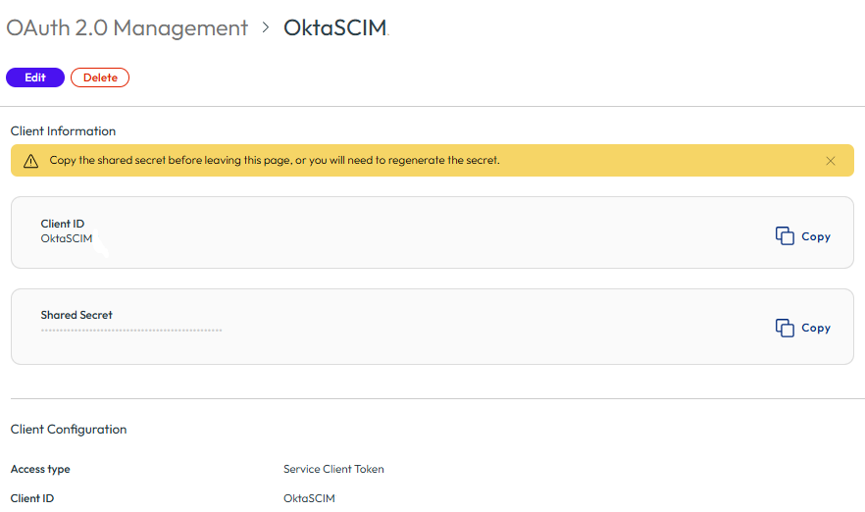Click the warning text about copying the shared secret
This screenshot has width=865, height=512.
275,160
